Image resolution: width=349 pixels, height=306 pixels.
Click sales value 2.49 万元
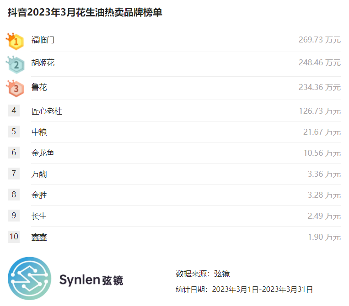click(324, 216)
